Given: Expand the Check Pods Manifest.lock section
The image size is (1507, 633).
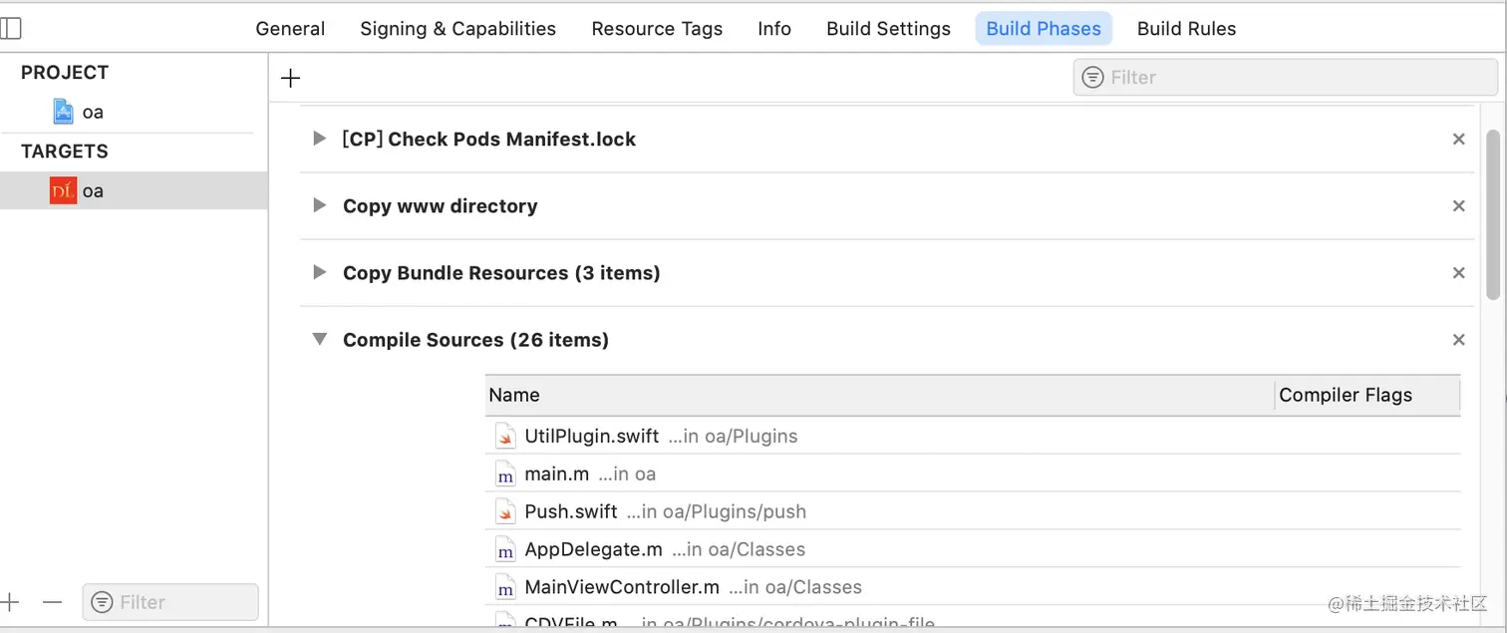Looking at the screenshot, I should [x=319, y=139].
